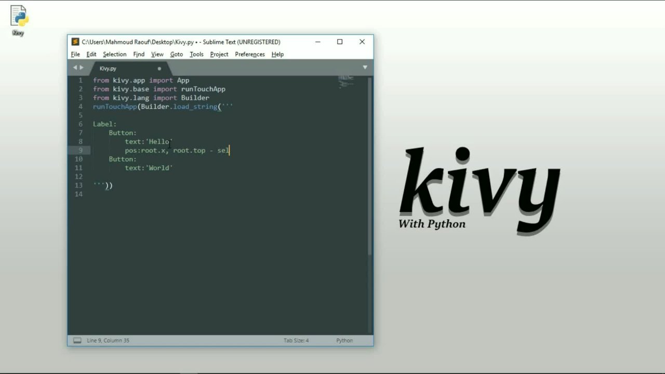The width and height of the screenshot is (665, 374).
Task: Open the Preferences menu
Action: point(249,55)
